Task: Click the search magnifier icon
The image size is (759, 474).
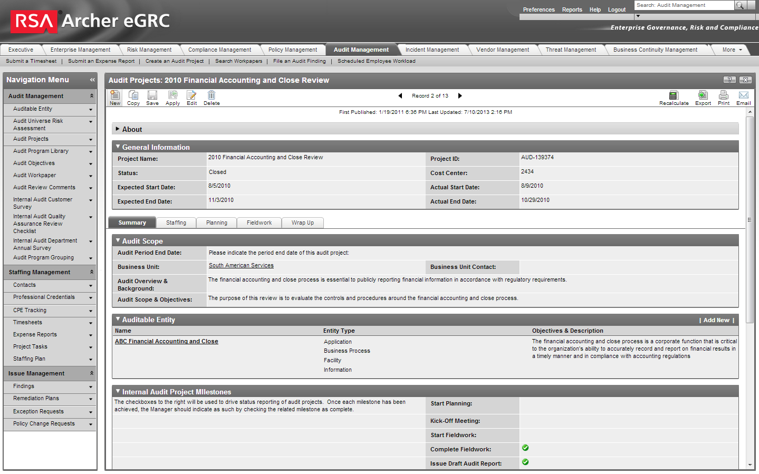Action: coord(740,5)
